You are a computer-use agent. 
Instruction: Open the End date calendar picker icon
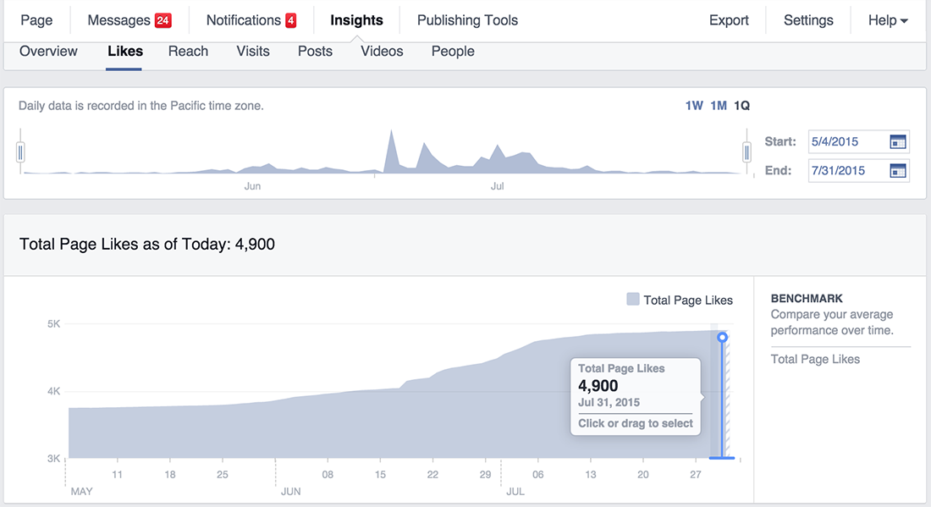coord(898,171)
